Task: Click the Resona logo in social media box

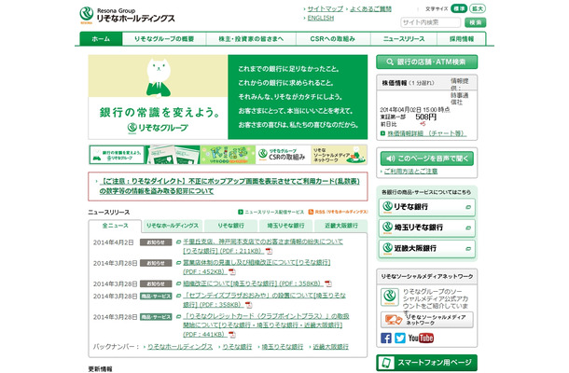Action: [390, 297]
